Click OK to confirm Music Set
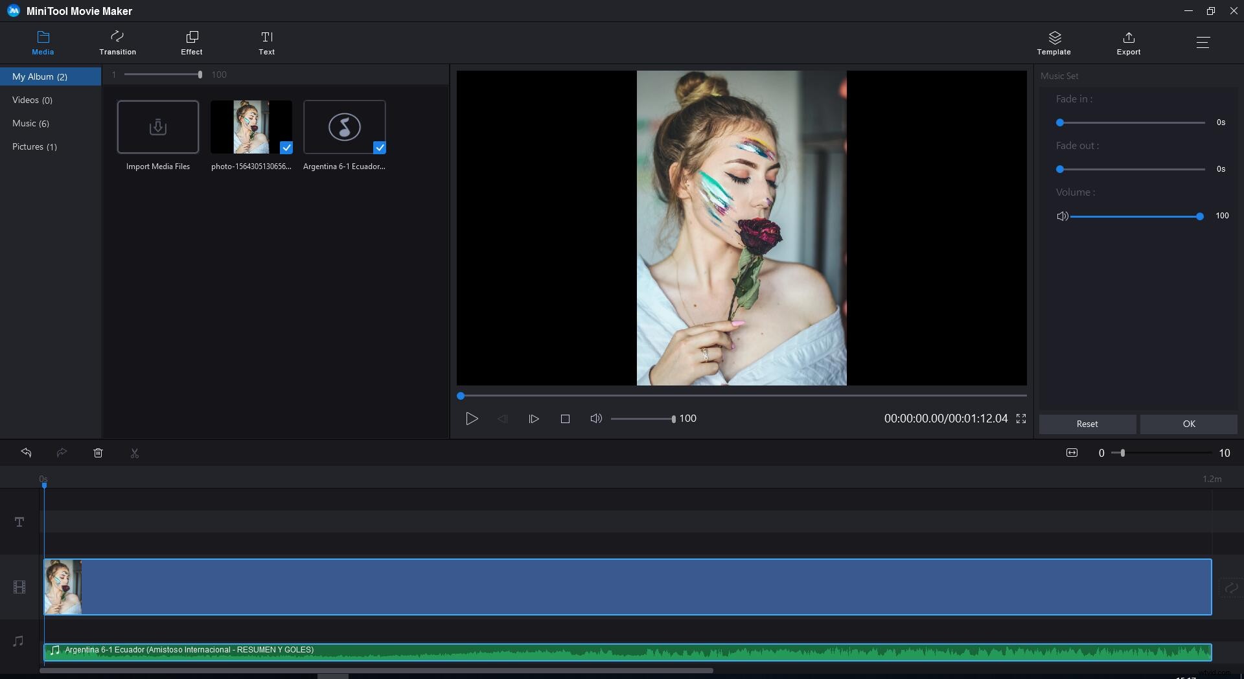 click(x=1188, y=424)
